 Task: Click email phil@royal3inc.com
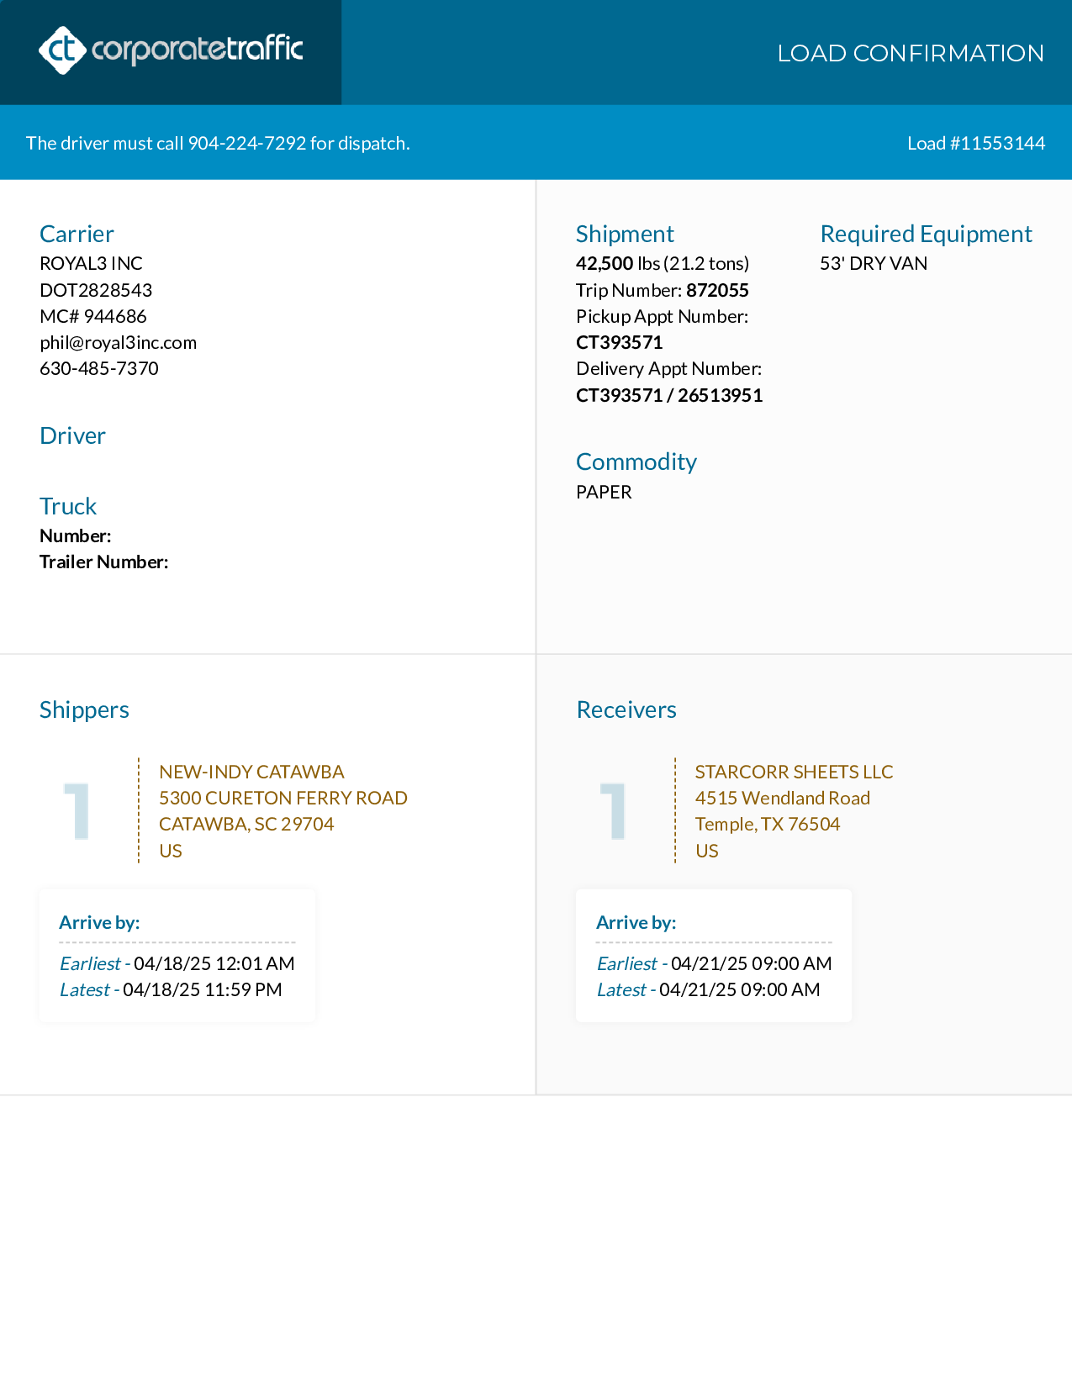click(x=119, y=342)
